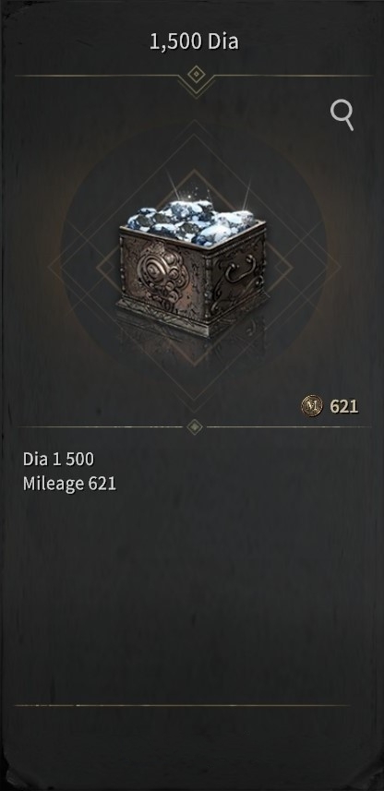The height and width of the screenshot is (791, 384).
Task: Click the mileage M coin icon
Action: click(x=312, y=405)
